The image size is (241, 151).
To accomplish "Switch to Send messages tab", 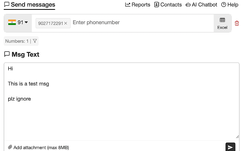I will [x=29, y=5].
